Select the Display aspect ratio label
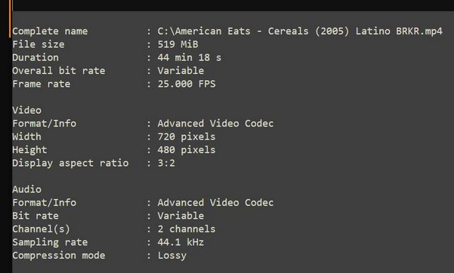Screen dimensions: 454x273 tap(70, 163)
